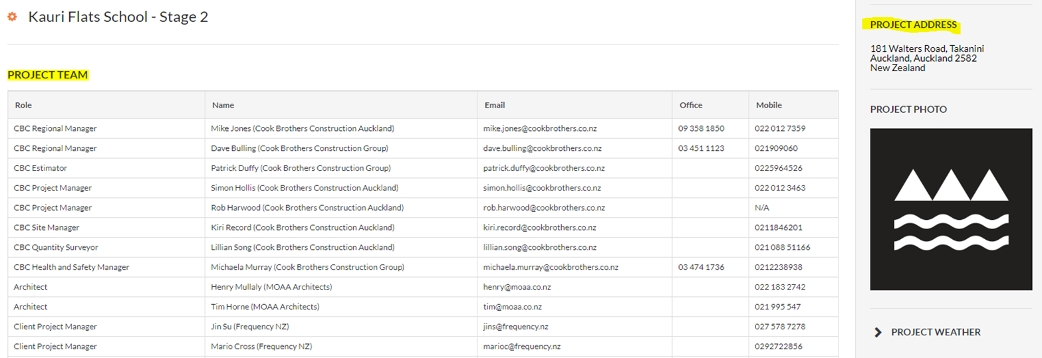Click email rob.harwood@cookbrothers.co.nz
The width and height of the screenshot is (1042, 358).
pos(543,208)
